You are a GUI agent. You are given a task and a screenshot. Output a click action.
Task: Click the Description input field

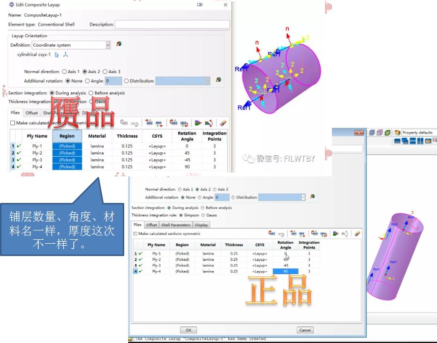172,25
